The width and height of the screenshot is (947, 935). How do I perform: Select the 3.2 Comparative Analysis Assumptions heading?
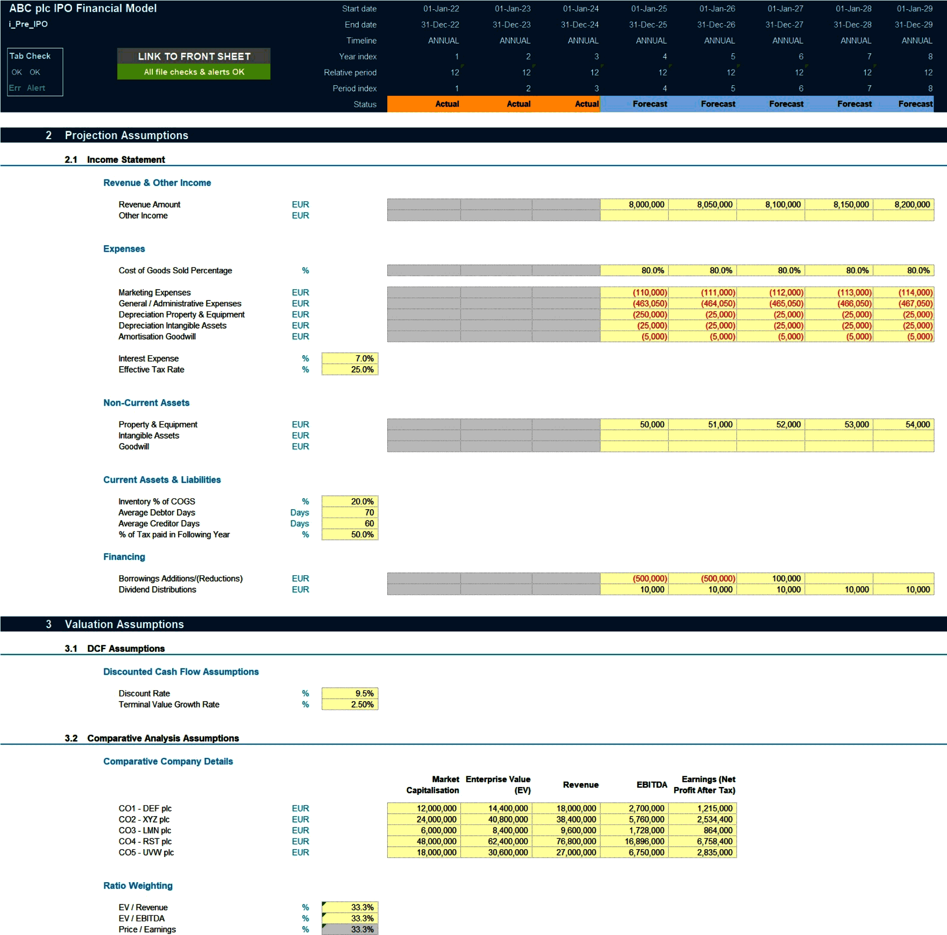pyautogui.click(x=152, y=739)
